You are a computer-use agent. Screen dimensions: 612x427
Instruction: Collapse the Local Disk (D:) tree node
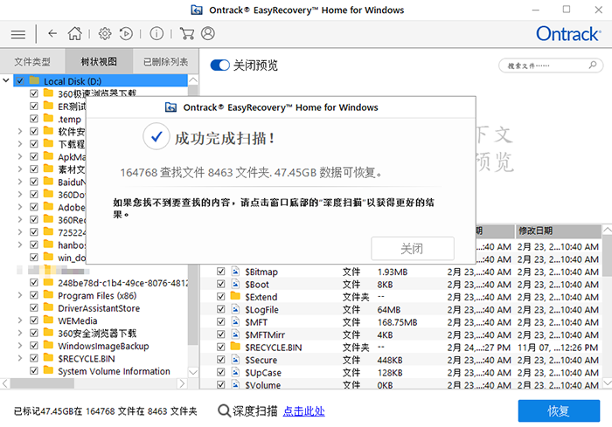click(6, 80)
